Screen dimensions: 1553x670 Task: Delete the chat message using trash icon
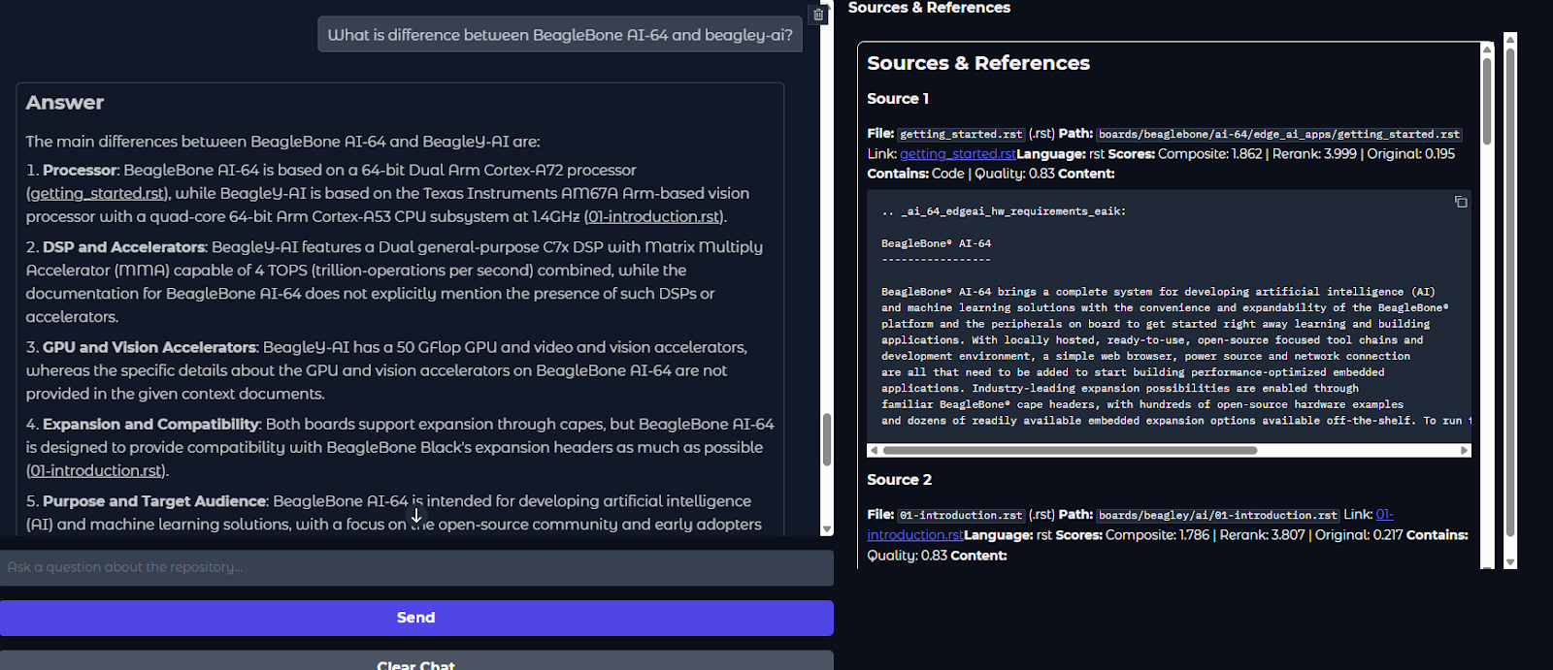[x=818, y=15]
